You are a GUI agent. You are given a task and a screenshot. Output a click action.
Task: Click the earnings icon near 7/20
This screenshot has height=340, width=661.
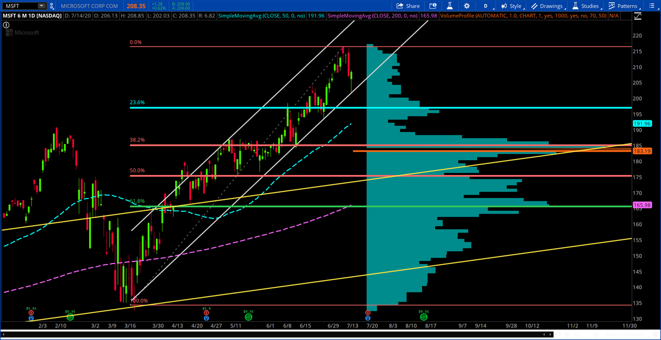coord(368,313)
